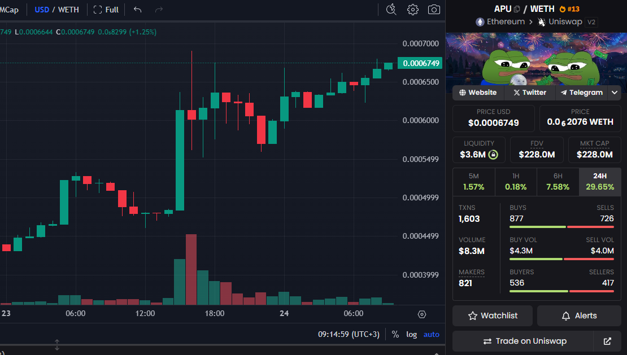This screenshot has height=355, width=627.
Task: Click the BUYERS 536 value
Action: pyautogui.click(x=517, y=283)
